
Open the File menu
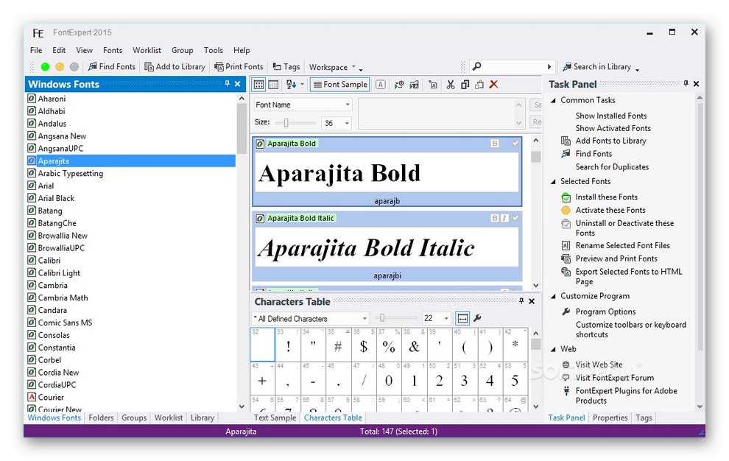coord(36,50)
